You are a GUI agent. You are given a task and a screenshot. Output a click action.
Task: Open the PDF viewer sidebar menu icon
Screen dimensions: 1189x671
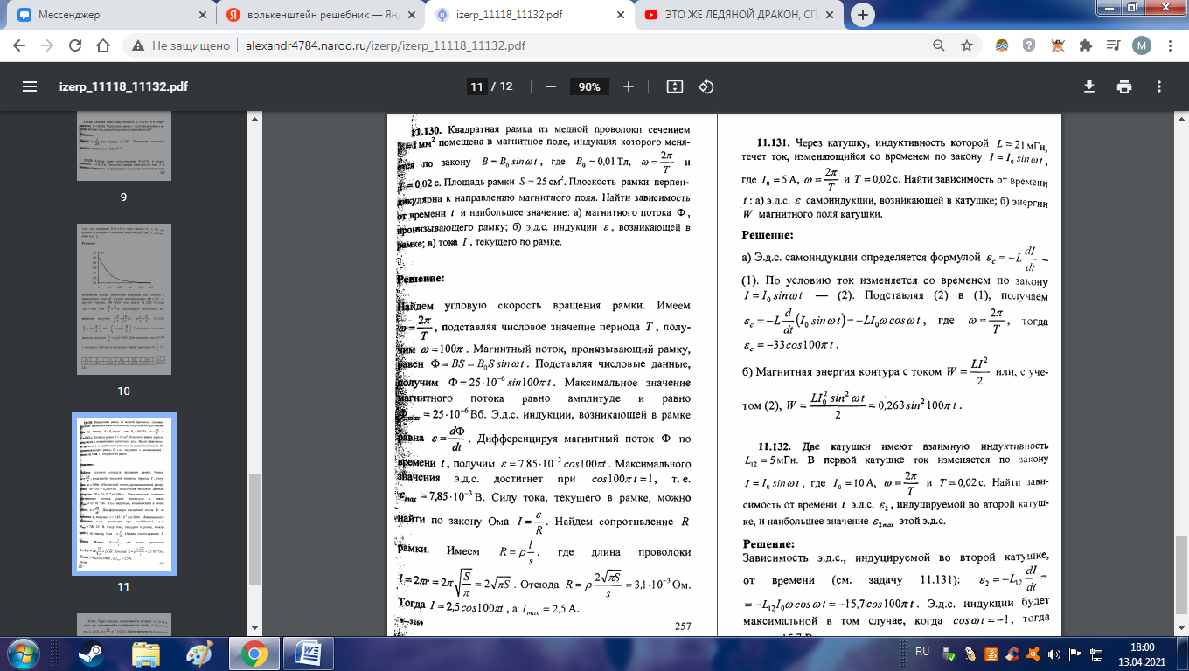click(x=30, y=86)
